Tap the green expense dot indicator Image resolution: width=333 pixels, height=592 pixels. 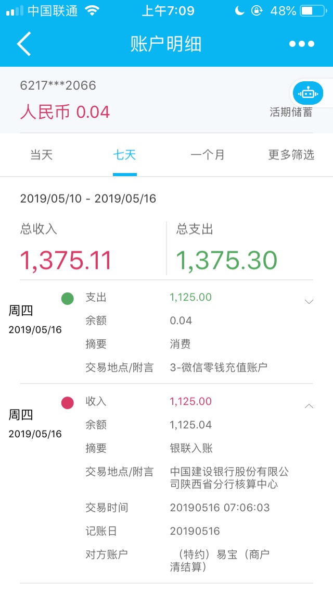click(x=68, y=299)
